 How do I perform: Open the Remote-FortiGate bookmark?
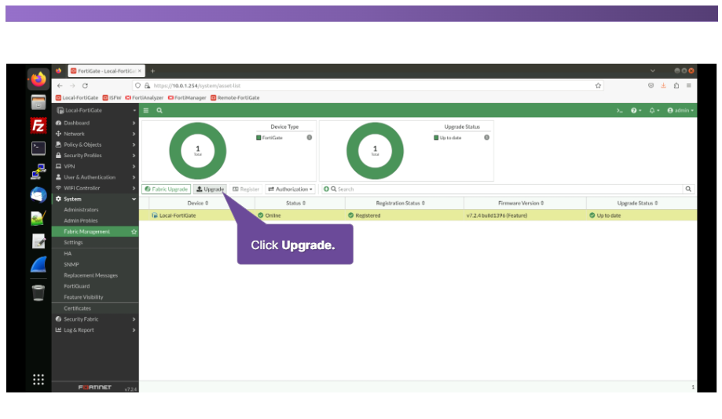click(235, 97)
